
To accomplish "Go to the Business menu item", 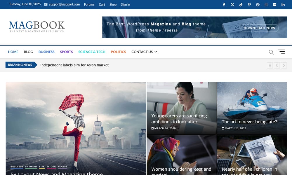I will pyautogui.click(x=46, y=52).
